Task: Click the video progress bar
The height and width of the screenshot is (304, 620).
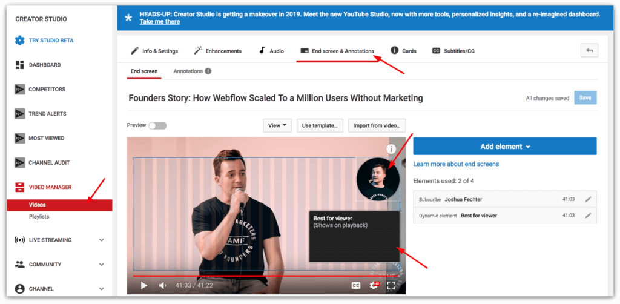Action: tap(266, 276)
